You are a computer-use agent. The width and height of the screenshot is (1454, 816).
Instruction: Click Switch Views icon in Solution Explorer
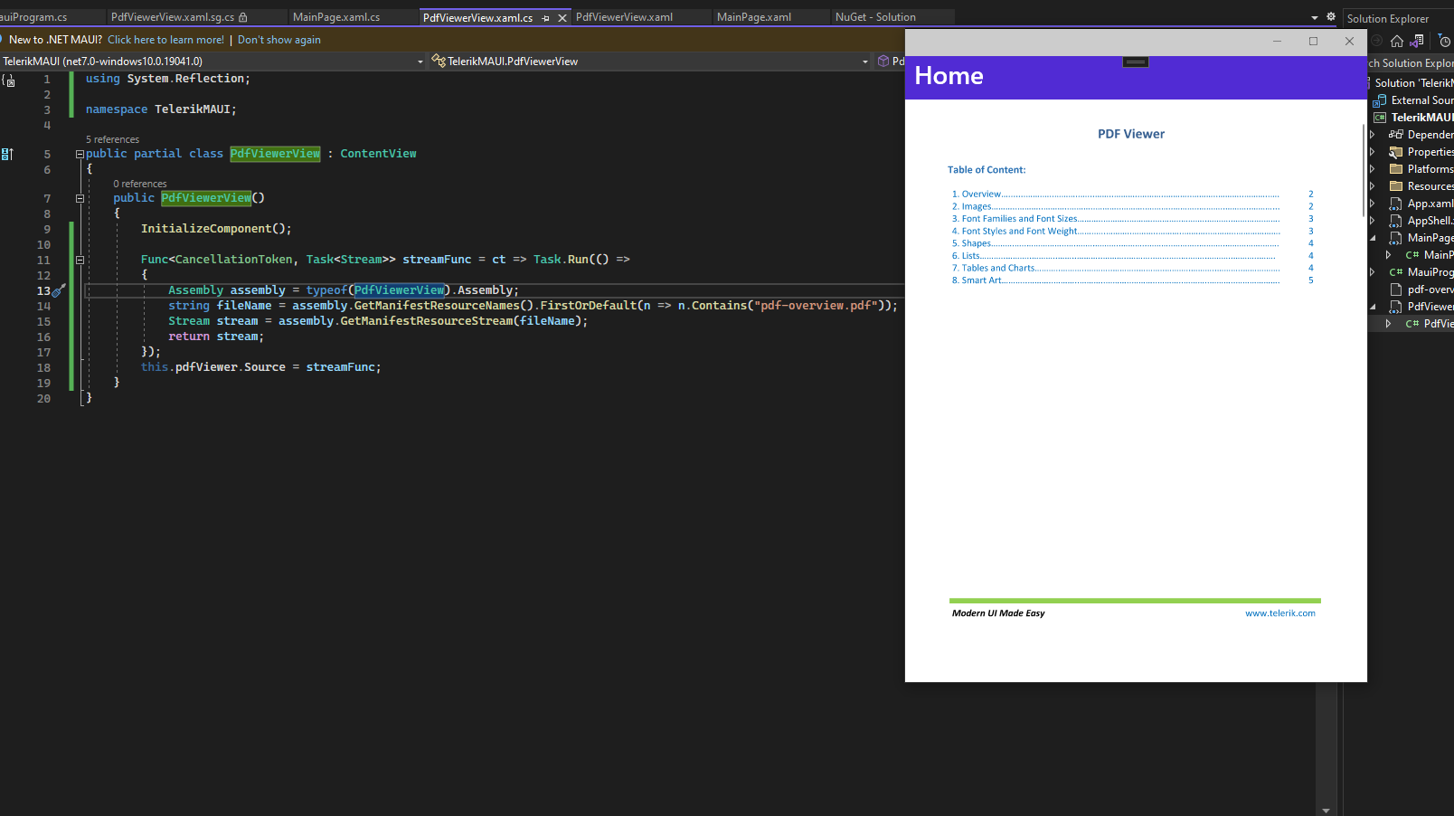1417,41
